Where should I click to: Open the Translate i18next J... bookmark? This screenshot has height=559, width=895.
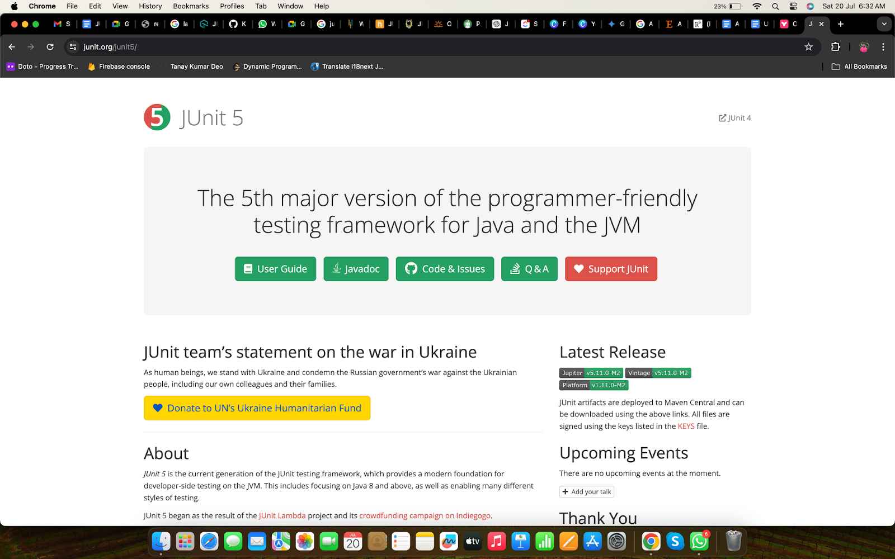347,67
